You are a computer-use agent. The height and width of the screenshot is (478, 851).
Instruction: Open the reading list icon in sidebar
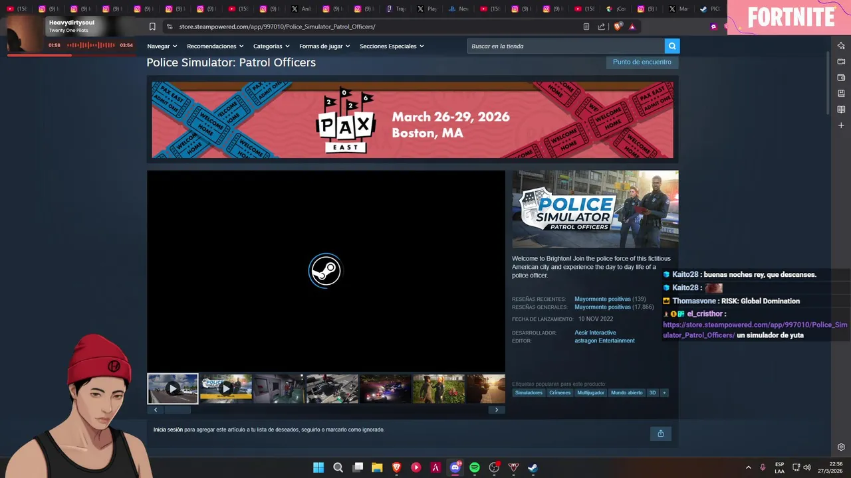841,110
